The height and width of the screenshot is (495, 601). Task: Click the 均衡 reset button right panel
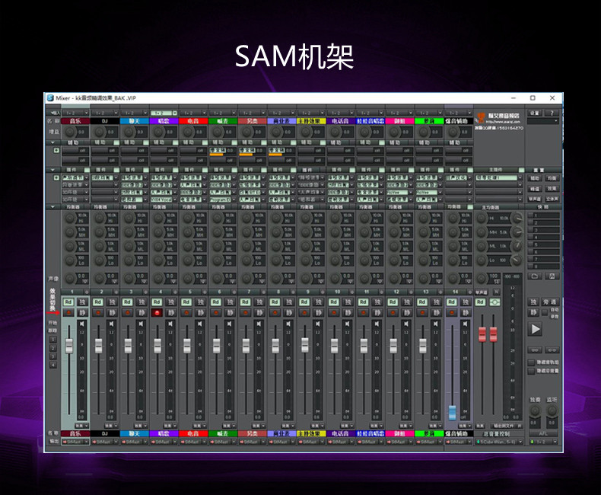552,178
